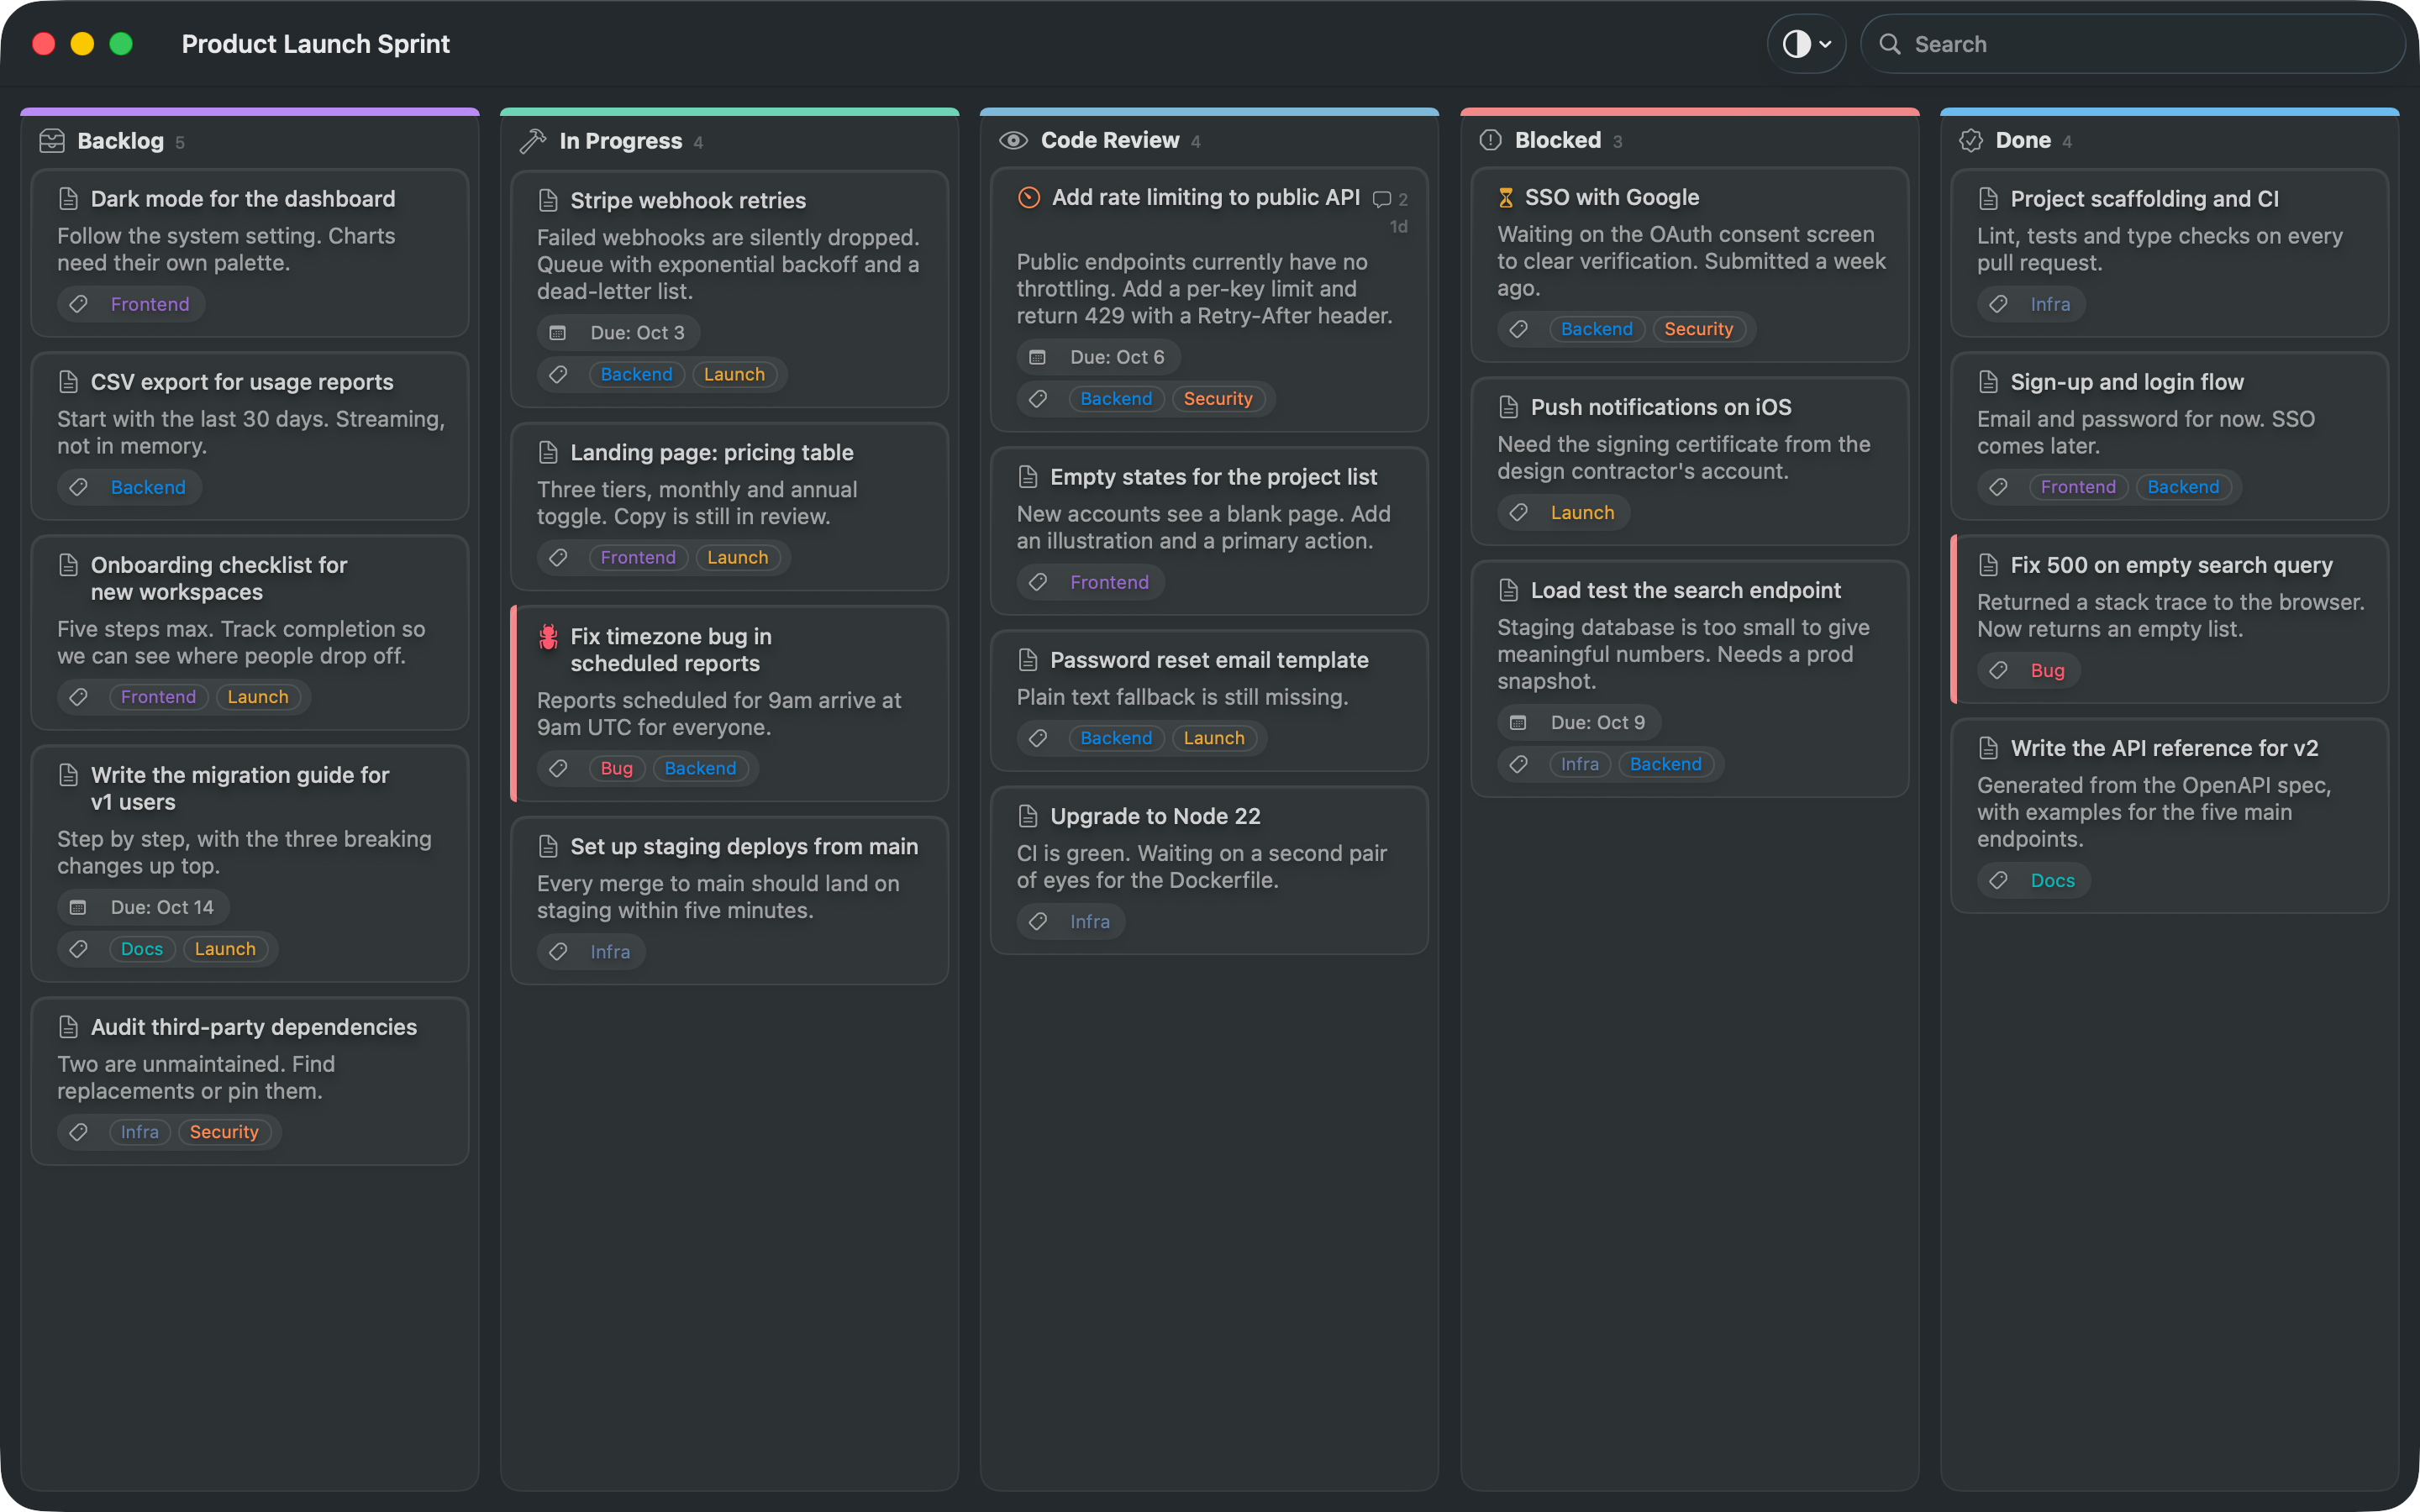Click the In Progress hammer icon

click(x=533, y=141)
